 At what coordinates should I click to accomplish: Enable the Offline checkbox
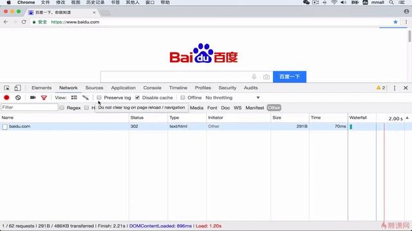(x=183, y=98)
